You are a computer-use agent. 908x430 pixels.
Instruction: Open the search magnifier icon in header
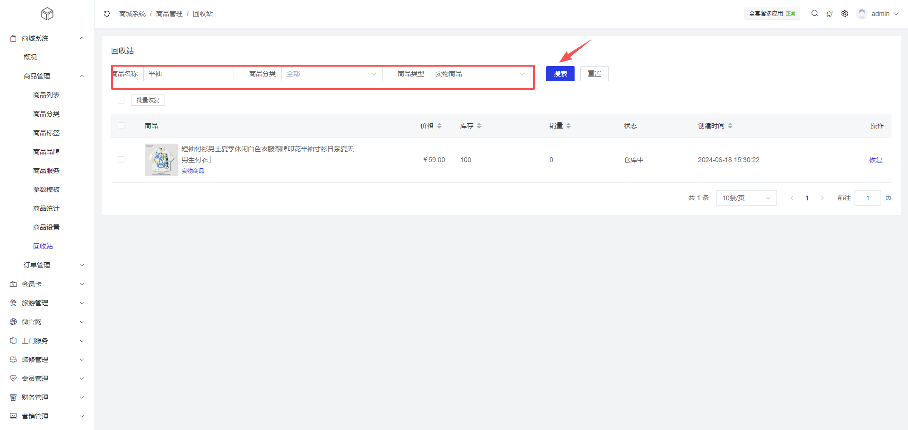[x=814, y=14]
